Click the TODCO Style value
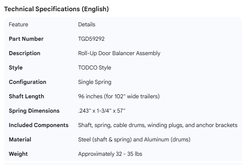 95,68
